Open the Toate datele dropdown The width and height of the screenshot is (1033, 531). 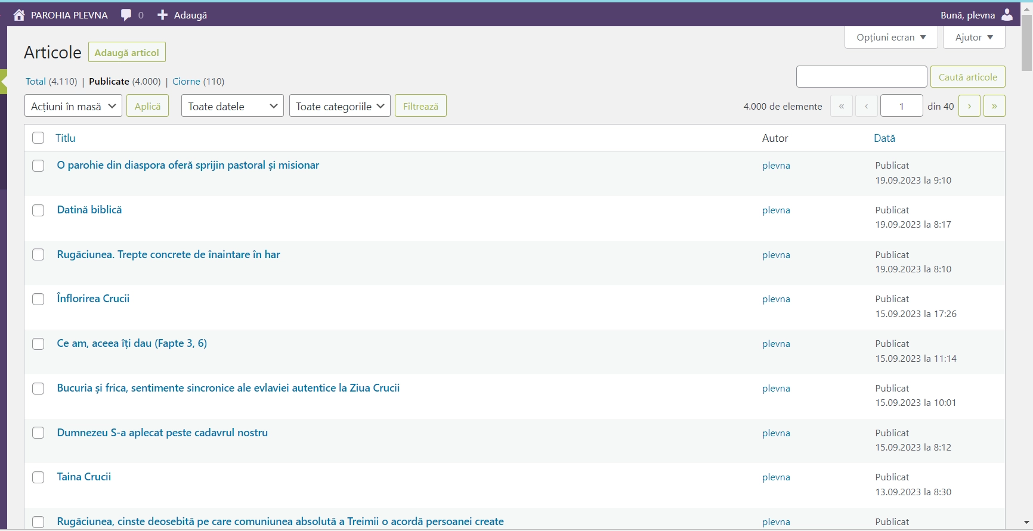pos(233,106)
